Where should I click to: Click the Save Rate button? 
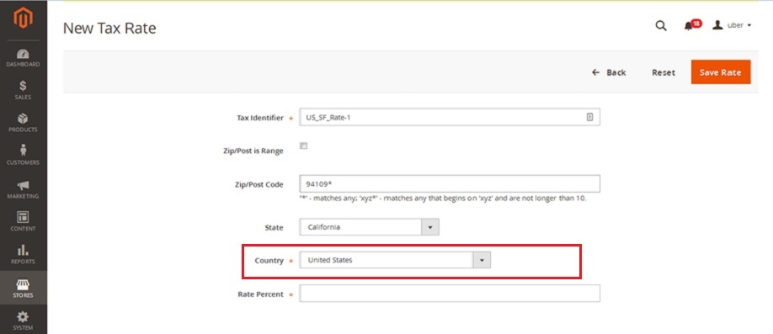pos(720,72)
